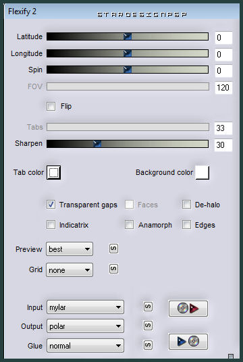Click the Background color label

click(164, 172)
